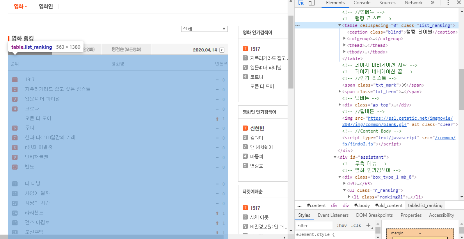
Task: Open 신과 나: 100일간의 거래 movie link
Action: (50, 137)
